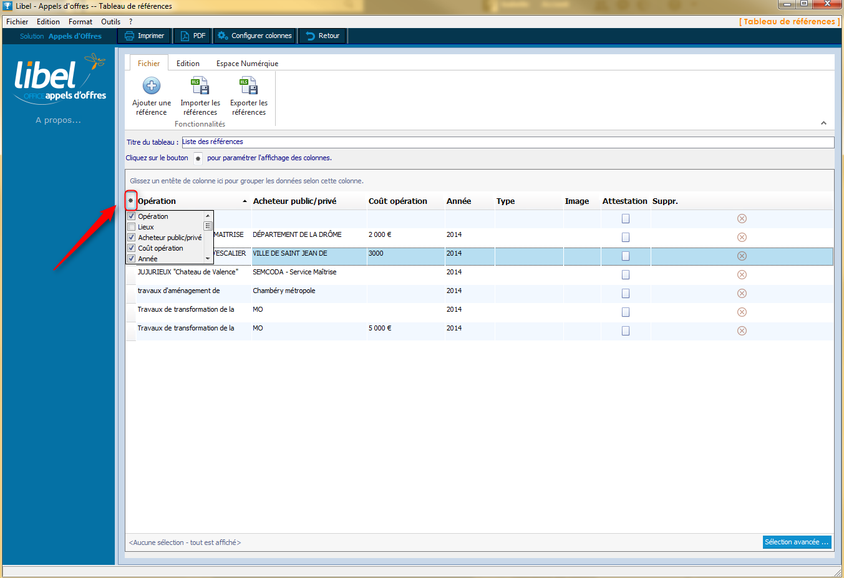Click the Exporter les références XLS icon
Screen dimensions: 844x578
click(249, 85)
